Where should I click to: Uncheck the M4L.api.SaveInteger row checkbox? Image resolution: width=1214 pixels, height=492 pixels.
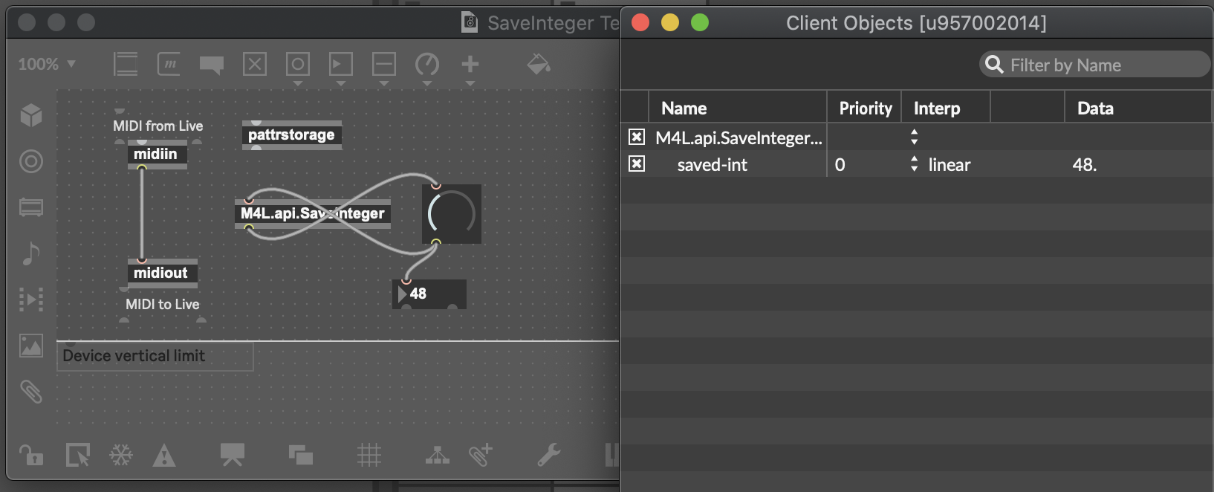637,137
